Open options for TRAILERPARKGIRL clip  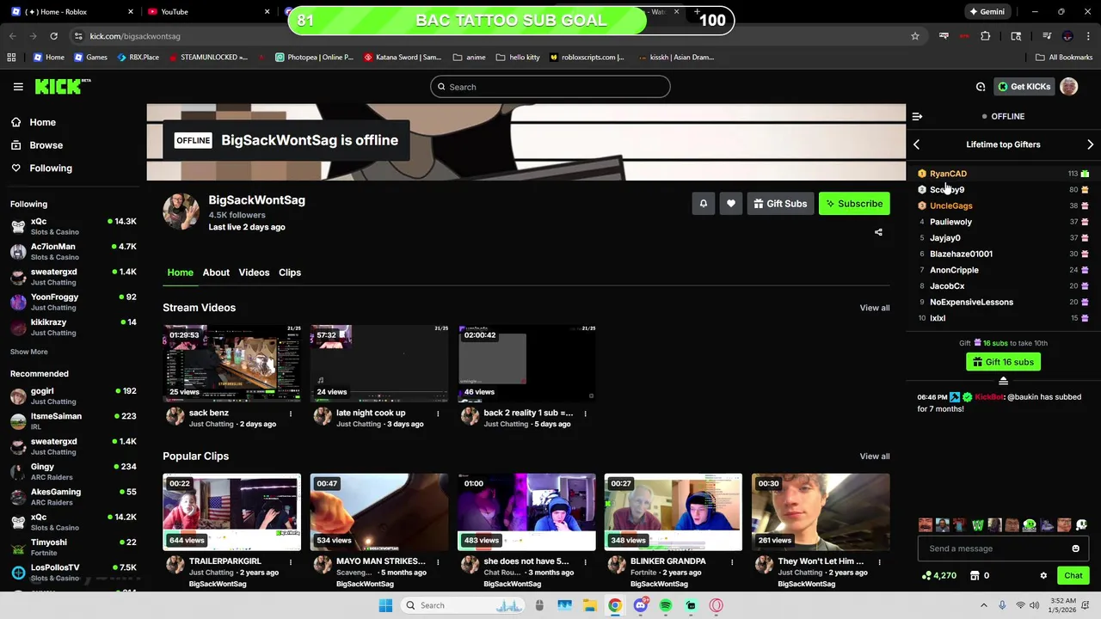291,561
